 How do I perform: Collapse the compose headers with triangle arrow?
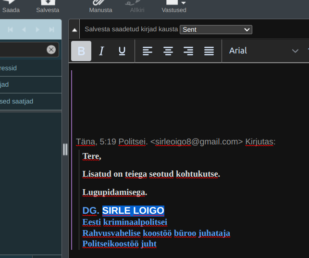point(74,29)
